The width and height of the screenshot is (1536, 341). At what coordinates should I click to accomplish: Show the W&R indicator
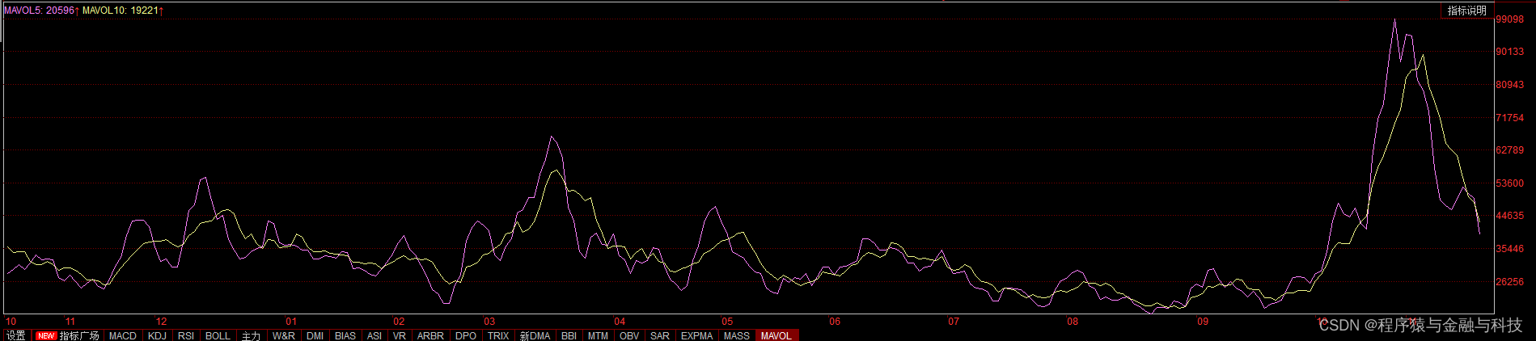(284, 335)
